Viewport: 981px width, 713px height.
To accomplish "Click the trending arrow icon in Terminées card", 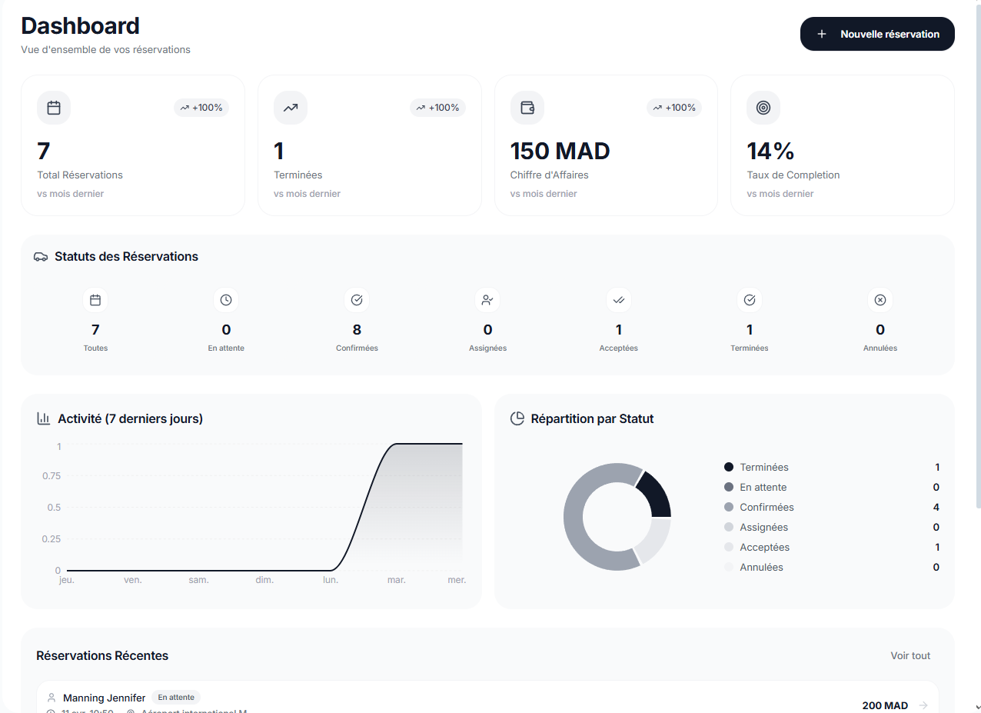I will (x=291, y=108).
